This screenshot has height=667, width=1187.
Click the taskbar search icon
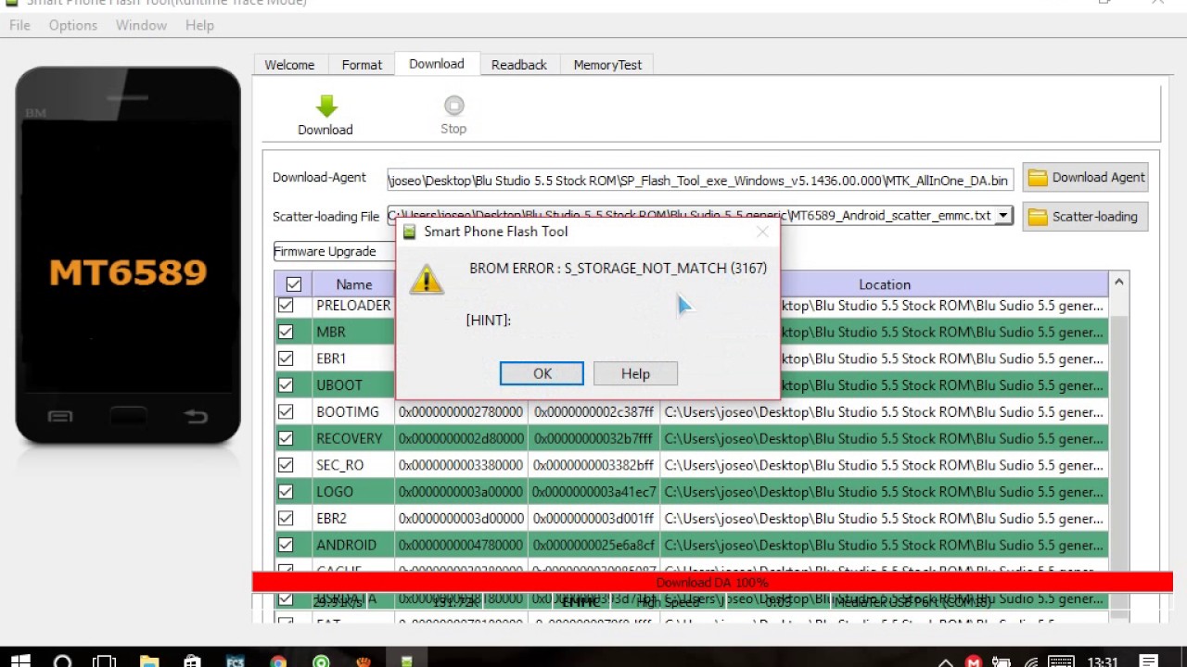click(x=63, y=661)
